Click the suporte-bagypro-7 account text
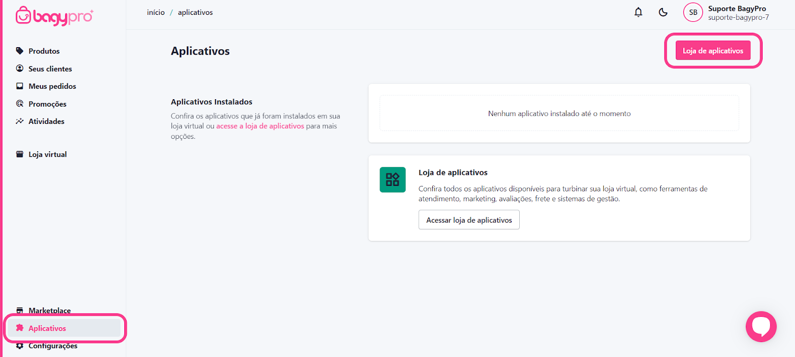Viewport: 795px width, 357px height. click(738, 17)
